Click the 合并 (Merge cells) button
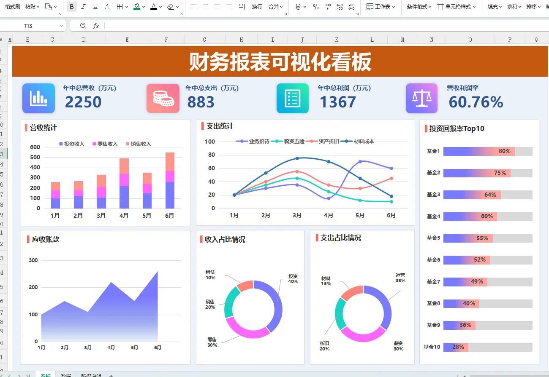 coord(273,7)
